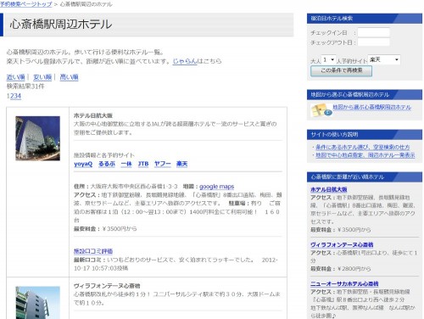Click 最安料金:¥3500円から in main listing
This screenshot has width=424, height=319.
[x=105, y=228]
